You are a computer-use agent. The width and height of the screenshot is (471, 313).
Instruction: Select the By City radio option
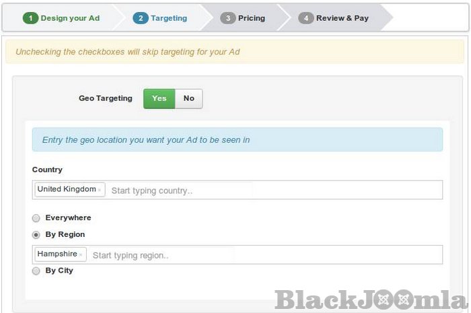tap(36, 271)
